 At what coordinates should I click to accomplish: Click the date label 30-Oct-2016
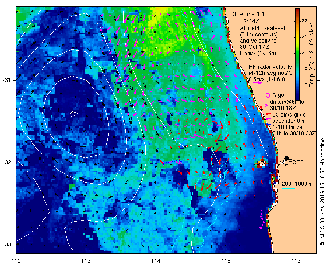[250, 15]
